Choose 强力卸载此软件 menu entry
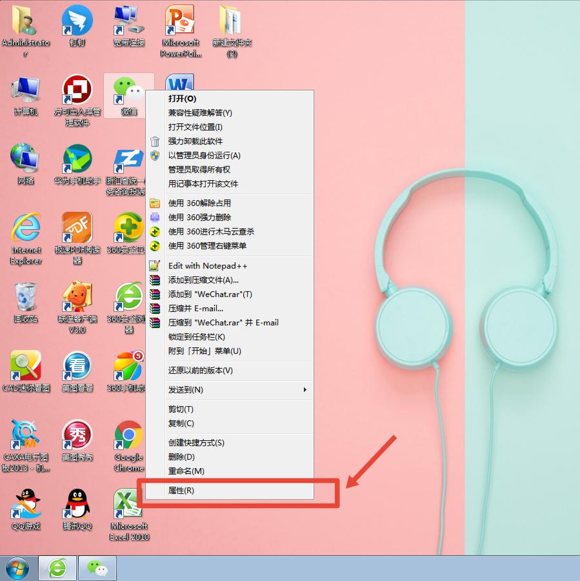The width and height of the screenshot is (580, 581). 230,141
